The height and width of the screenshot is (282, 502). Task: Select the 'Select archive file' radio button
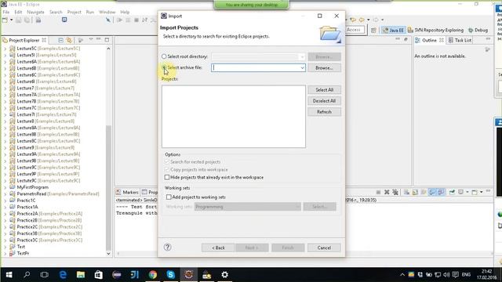click(164, 67)
